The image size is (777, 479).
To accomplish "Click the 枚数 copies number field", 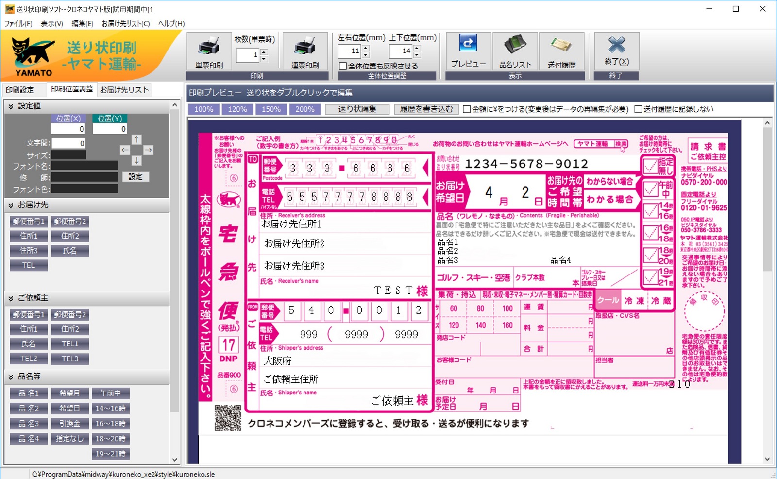I will pos(248,55).
